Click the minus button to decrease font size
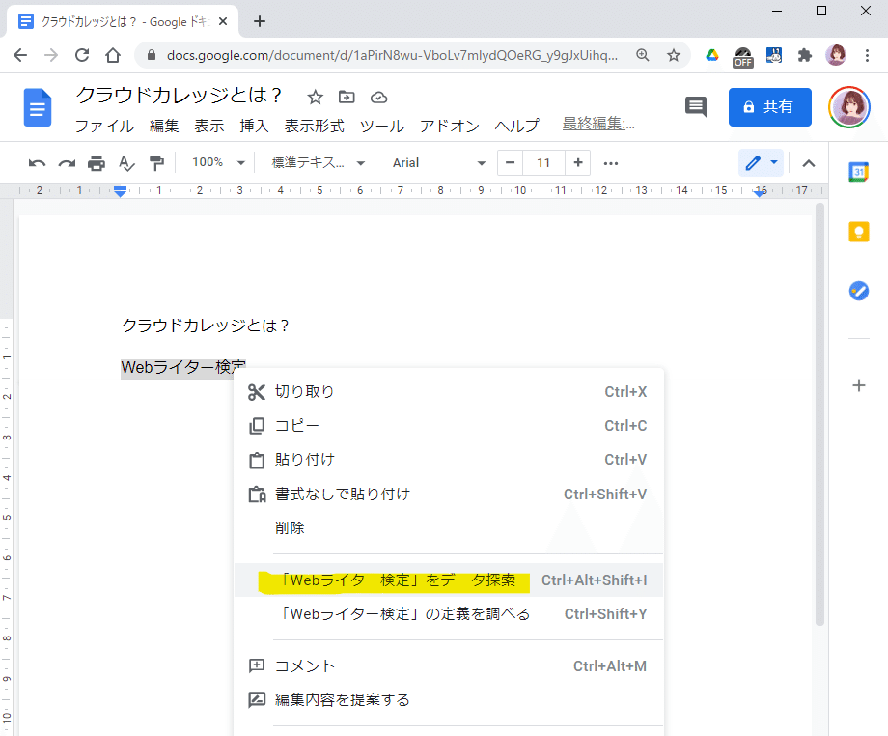The width and height of the screenshot is (888, 736). click(509, 162)
